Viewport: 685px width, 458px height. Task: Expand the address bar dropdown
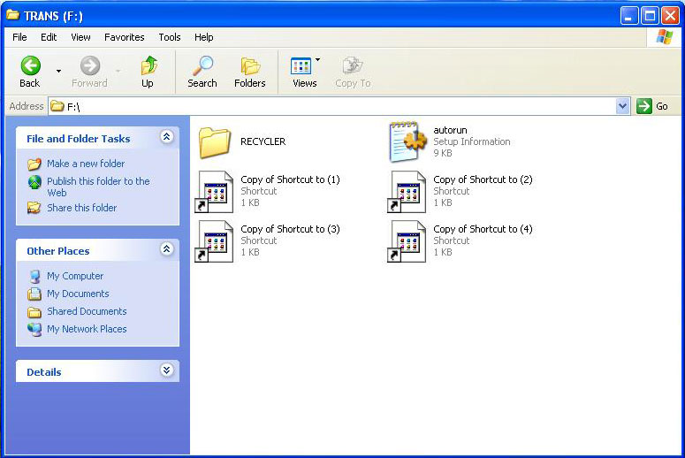tap(622, 106)
